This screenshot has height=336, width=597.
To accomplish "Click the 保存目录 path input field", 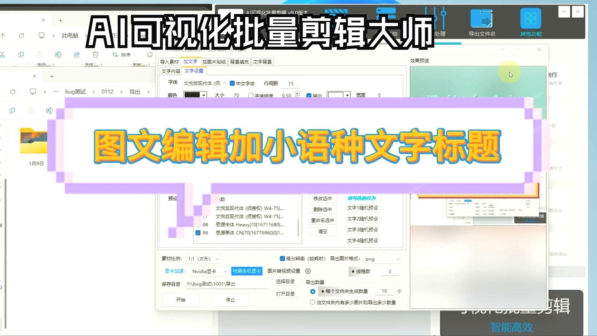I will pyautogui.click(x=227, y=284).
